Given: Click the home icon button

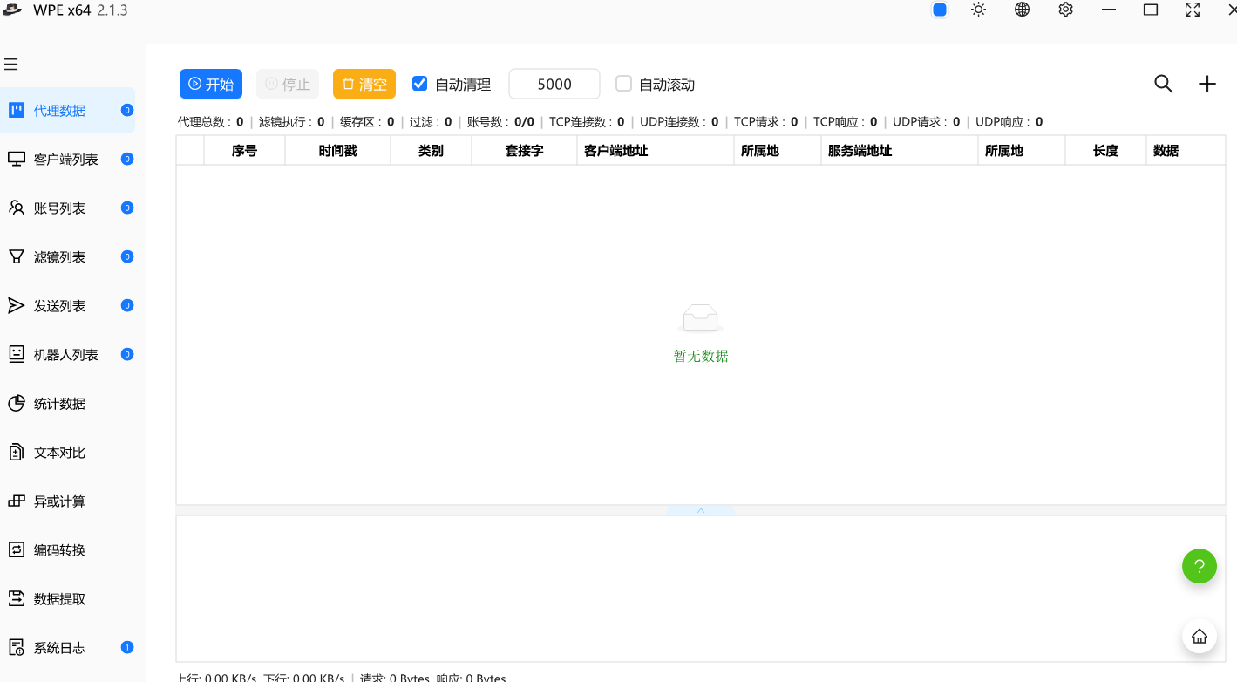Looking at the screenshot, I should click(x=1199, y=636).
